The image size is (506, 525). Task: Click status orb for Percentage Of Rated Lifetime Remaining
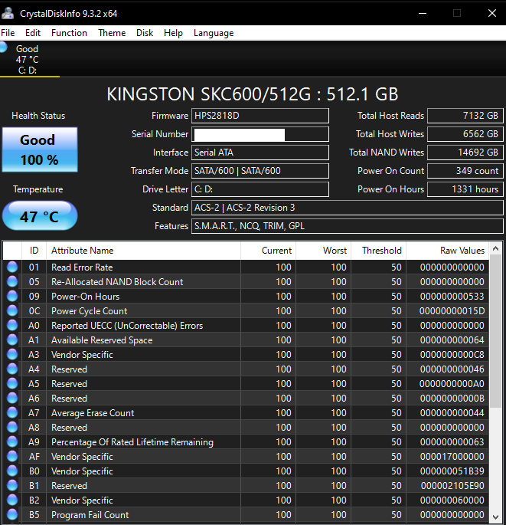coord(12,442)
